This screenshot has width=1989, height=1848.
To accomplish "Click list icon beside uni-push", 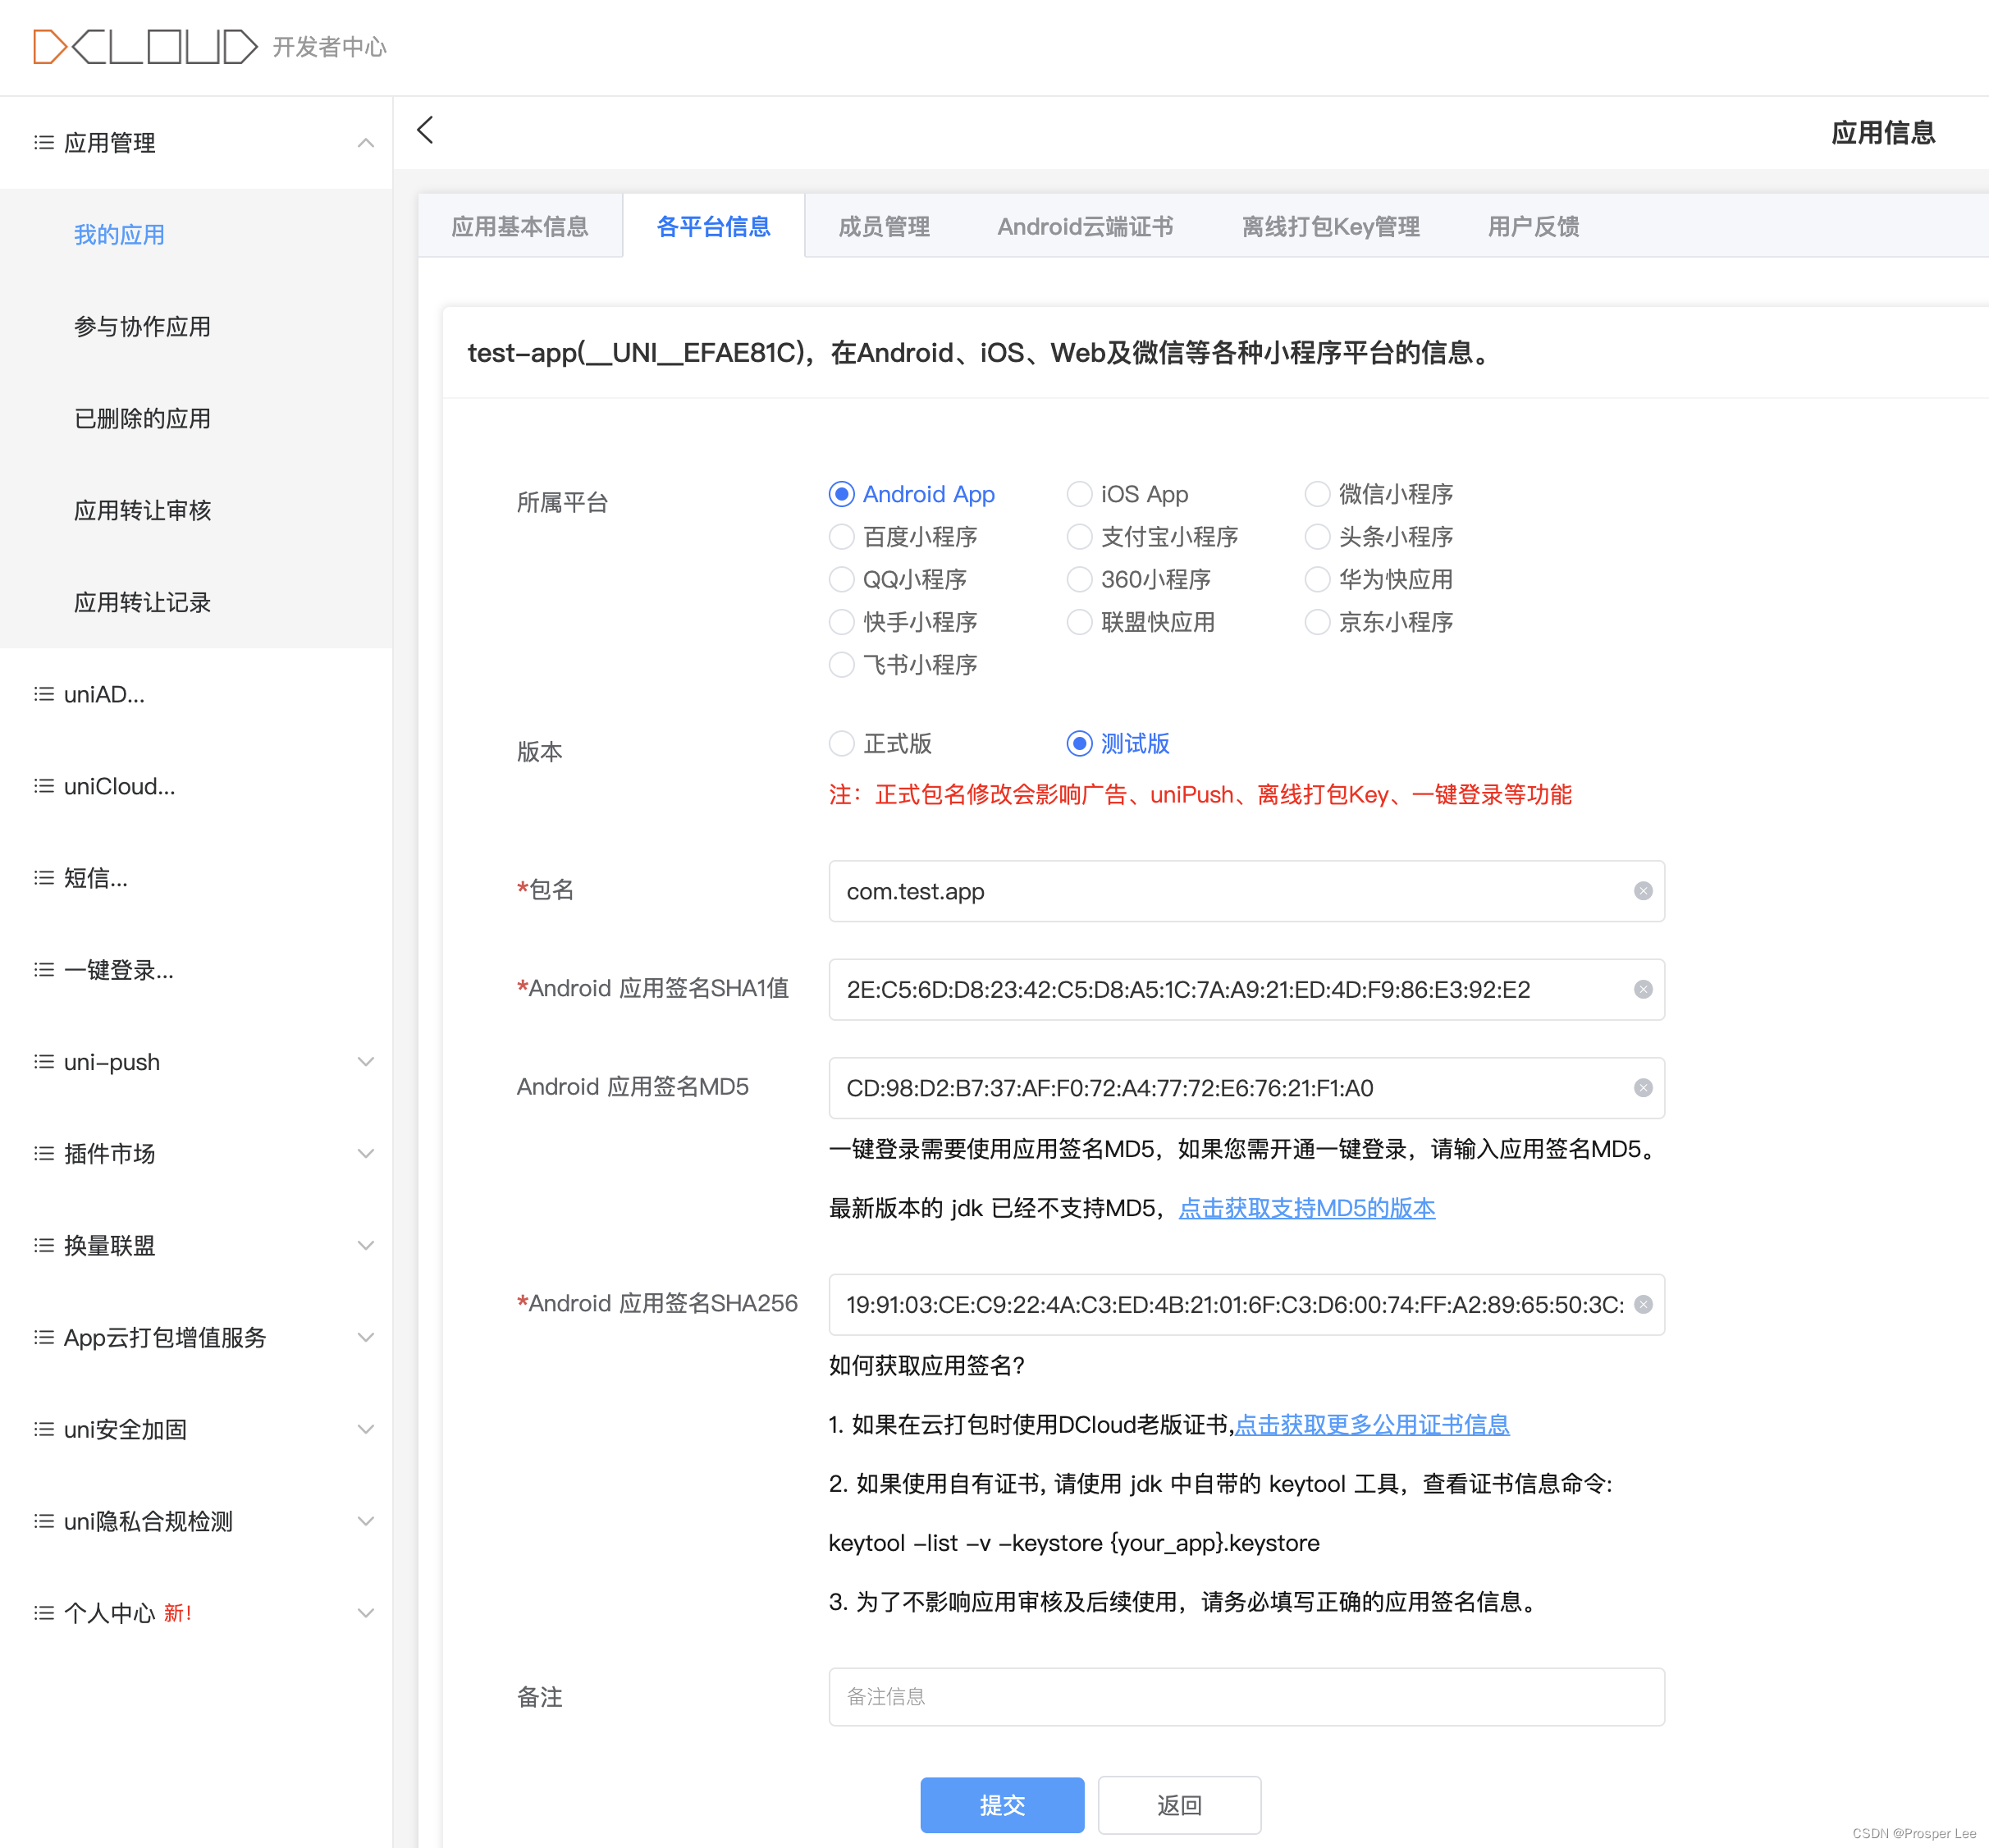I will 44,1062.
